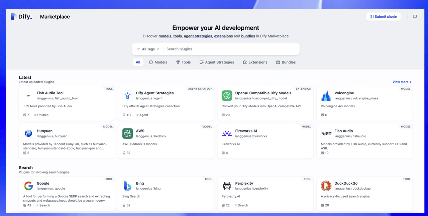Image resolution: width=428 pixels, height=216 pixels.
Task: Click the models link in the subtitle
Action: point(165,36)
